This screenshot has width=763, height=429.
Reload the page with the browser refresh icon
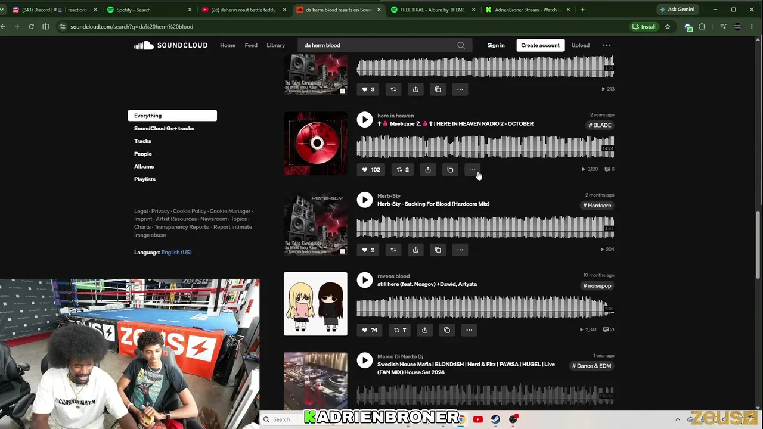31,26
